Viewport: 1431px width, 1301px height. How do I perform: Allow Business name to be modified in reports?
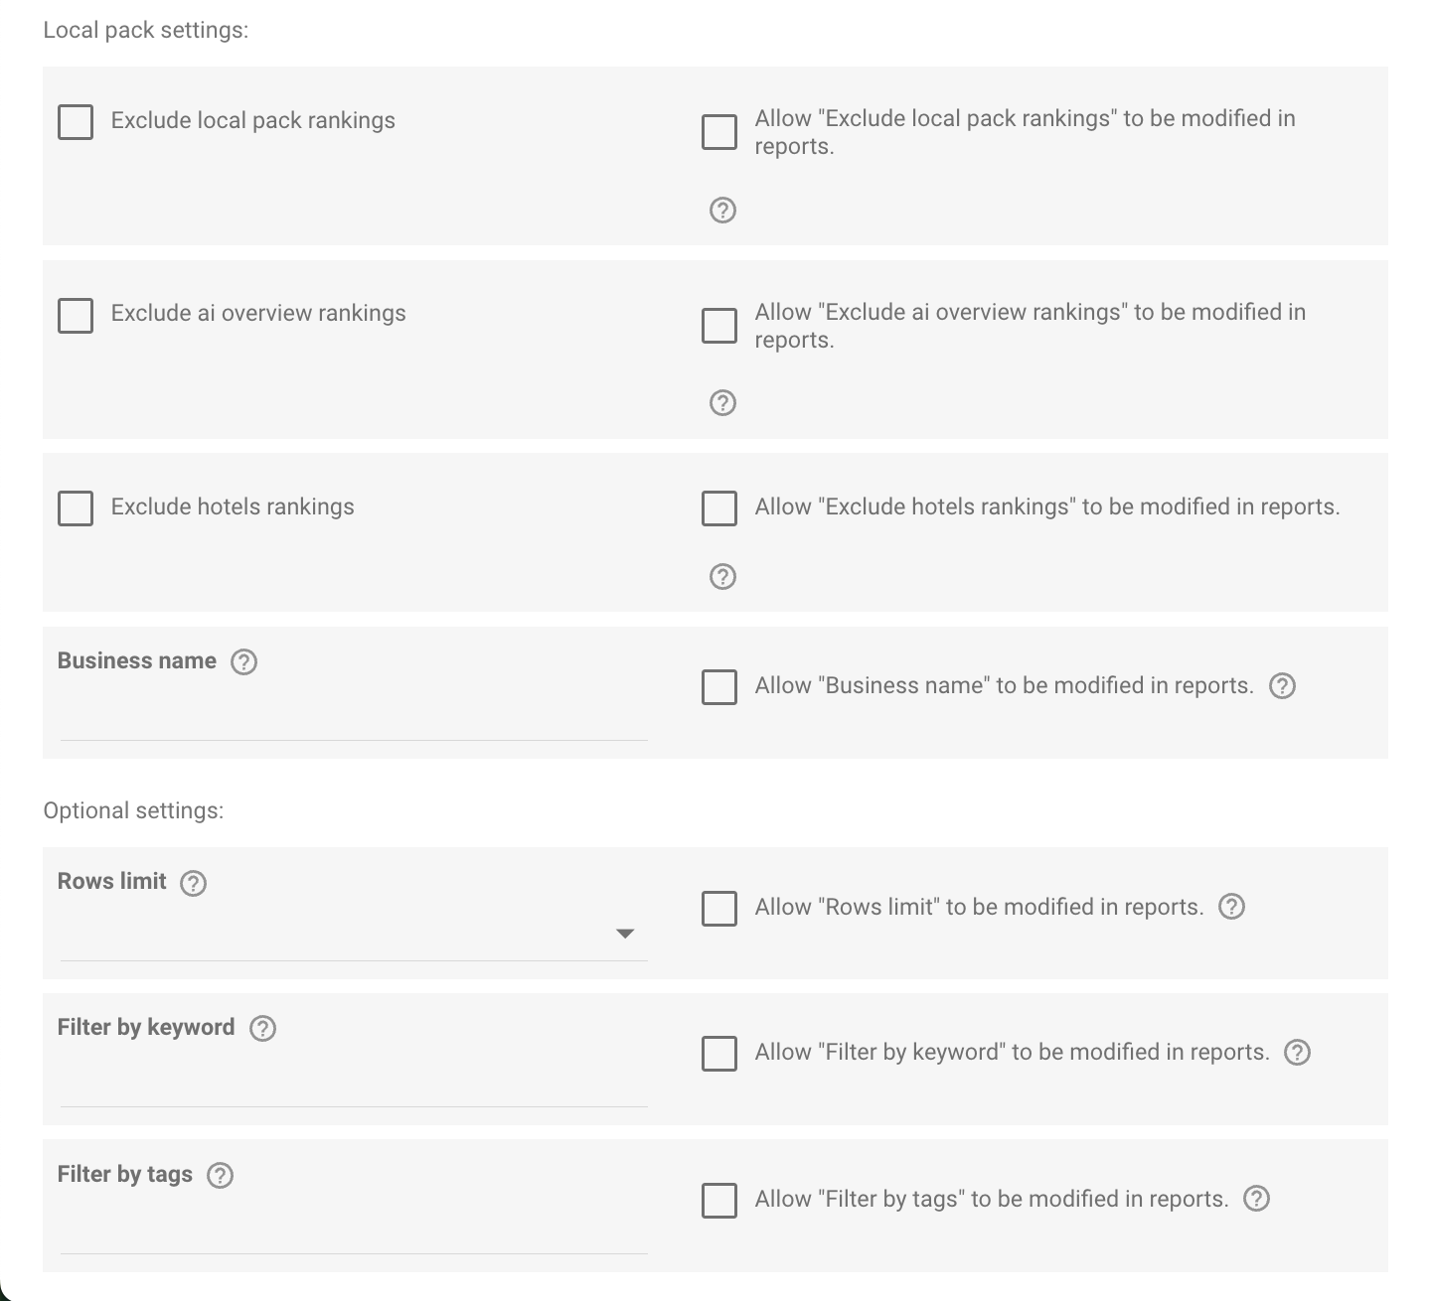718,684
